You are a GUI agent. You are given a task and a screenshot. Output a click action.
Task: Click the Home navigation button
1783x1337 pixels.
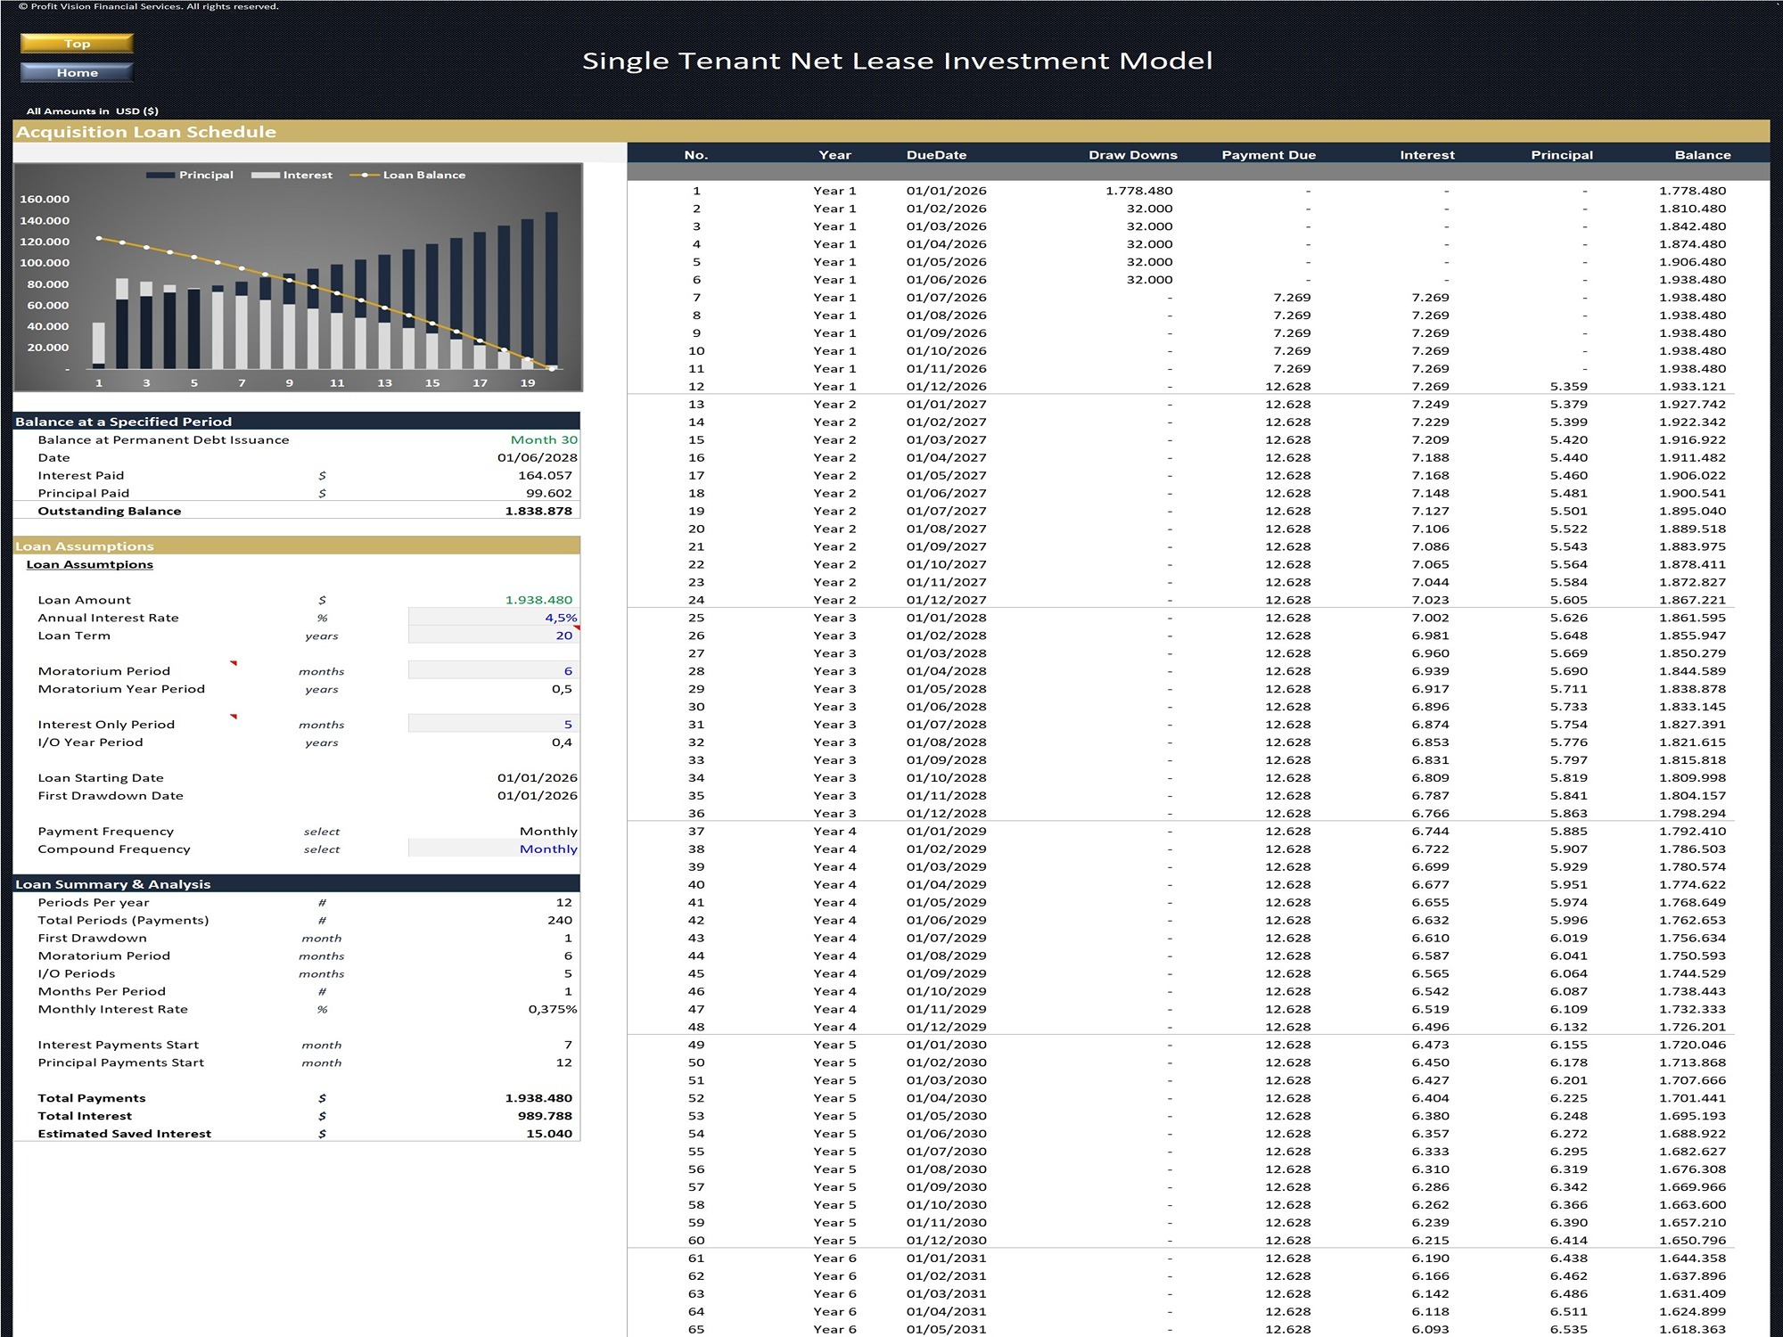(x=77, y=72)
